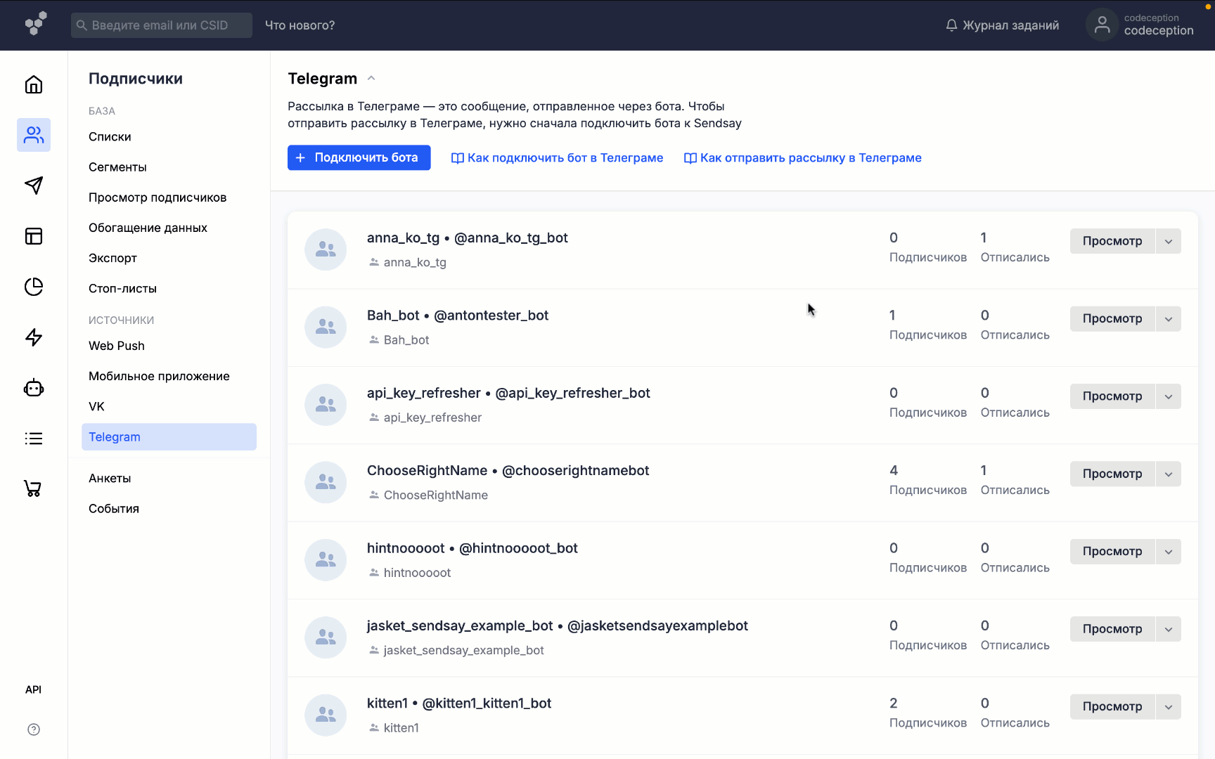Open Сегменты in the subscribers menu
This screenshot has height=759, width=1215.
pos(117,167)
